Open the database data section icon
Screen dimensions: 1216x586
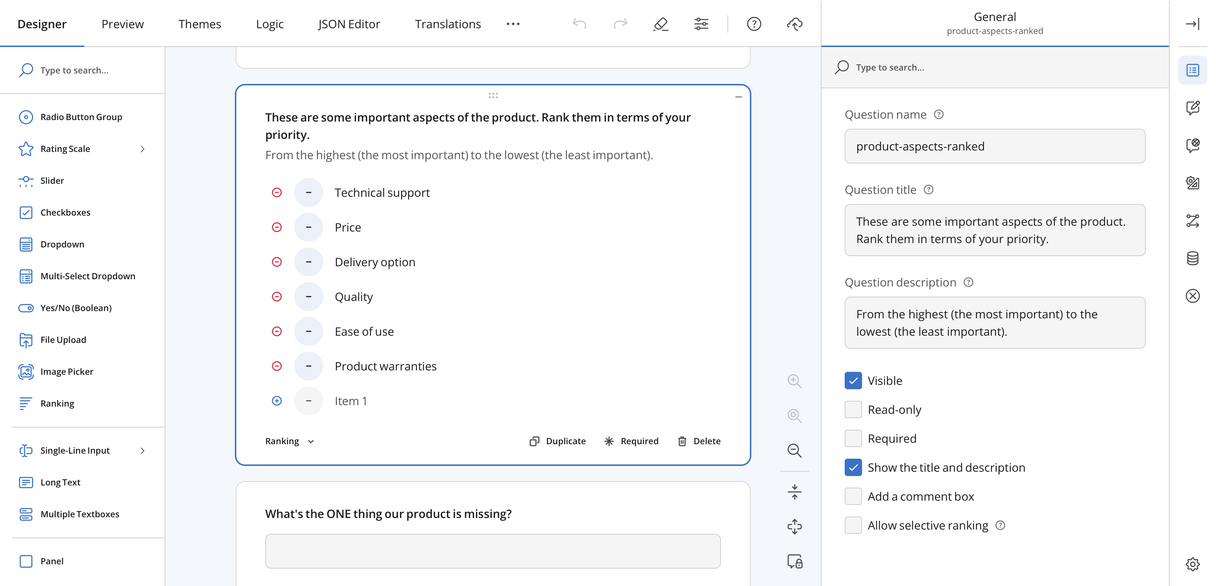tap(1192, 258)
